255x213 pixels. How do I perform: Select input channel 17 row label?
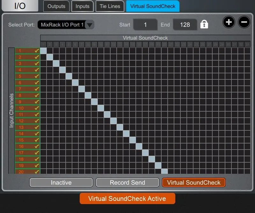[x=27, y=153]
